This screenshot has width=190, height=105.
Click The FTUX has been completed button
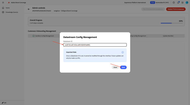[153, 9]
